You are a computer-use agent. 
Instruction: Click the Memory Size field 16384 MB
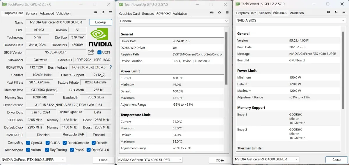(x=40, y=97)
